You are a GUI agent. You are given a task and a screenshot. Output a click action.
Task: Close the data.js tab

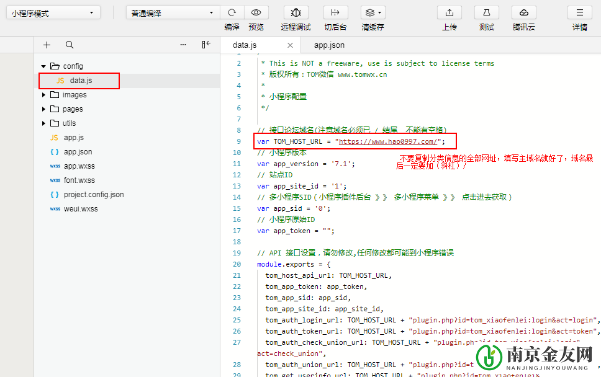coord(290,45)
